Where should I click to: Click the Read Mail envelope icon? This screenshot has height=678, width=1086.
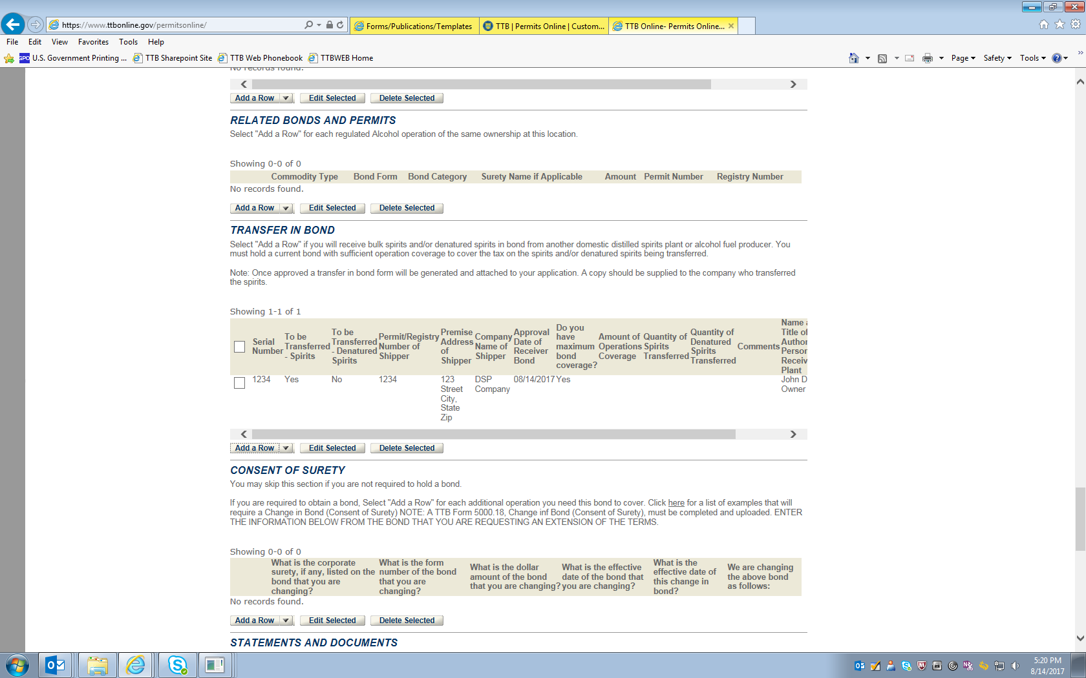point(910,58)
